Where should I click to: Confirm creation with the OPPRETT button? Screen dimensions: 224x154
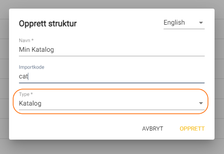[192, 129]
